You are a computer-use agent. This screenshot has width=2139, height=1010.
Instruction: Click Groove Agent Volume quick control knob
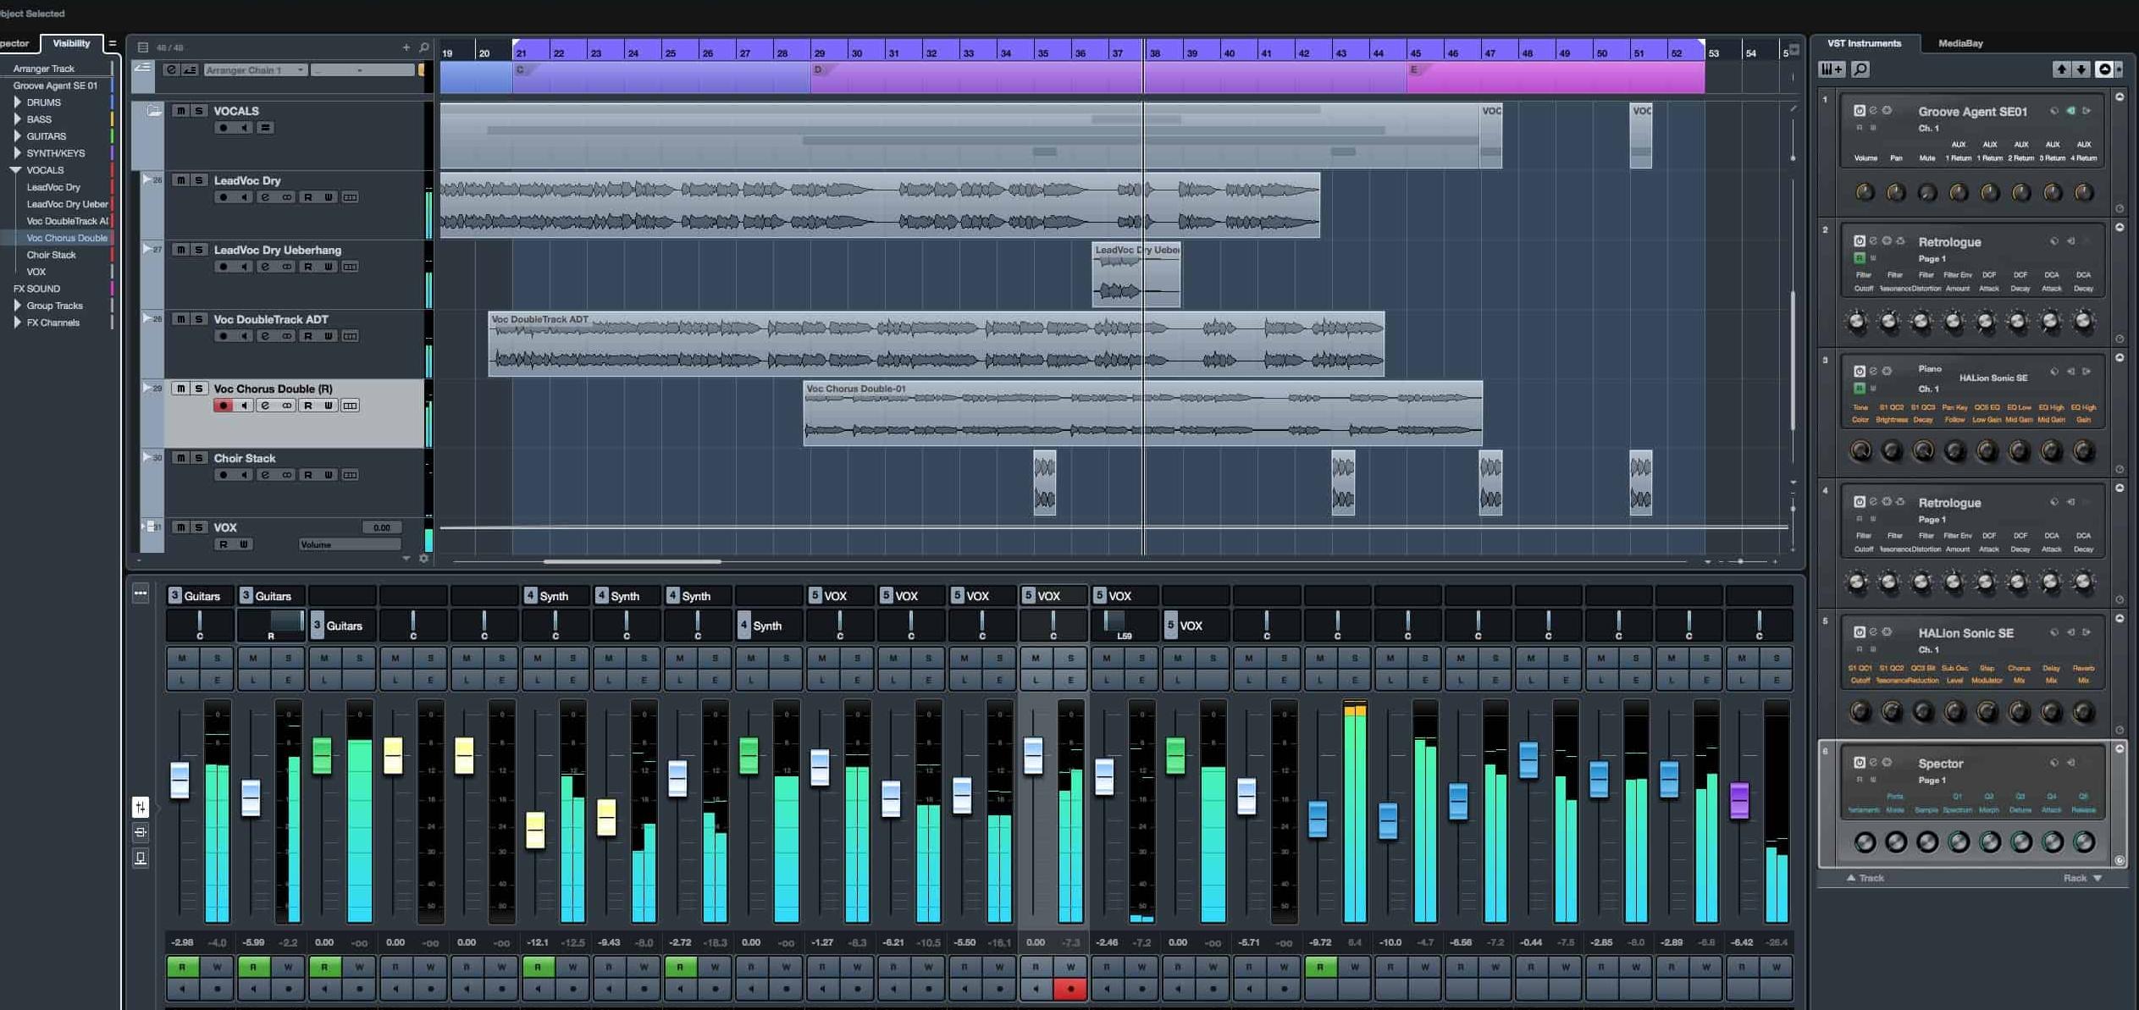pos(1865,192)
